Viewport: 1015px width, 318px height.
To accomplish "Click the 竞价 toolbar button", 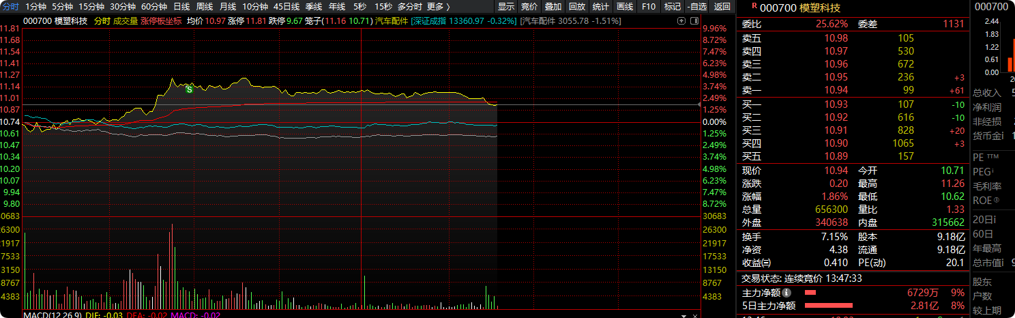I will [529, 6].
